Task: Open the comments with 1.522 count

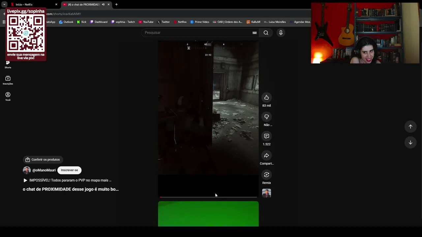Action: tap(266, 136)
